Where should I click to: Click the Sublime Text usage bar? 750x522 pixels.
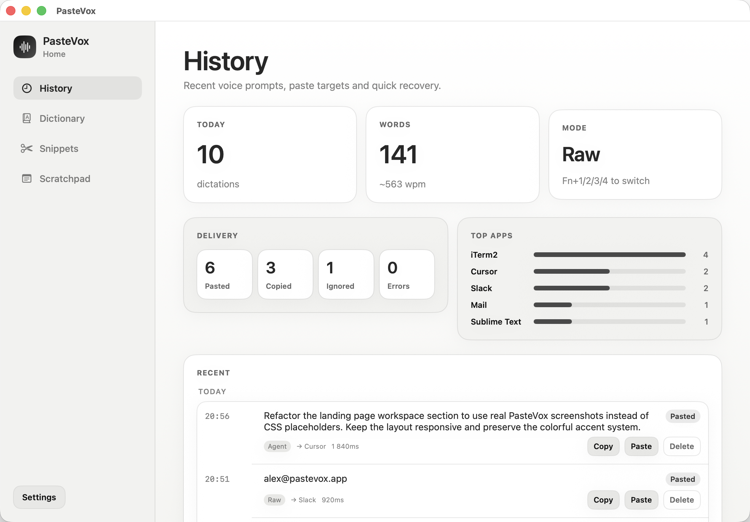coord(609,322)
